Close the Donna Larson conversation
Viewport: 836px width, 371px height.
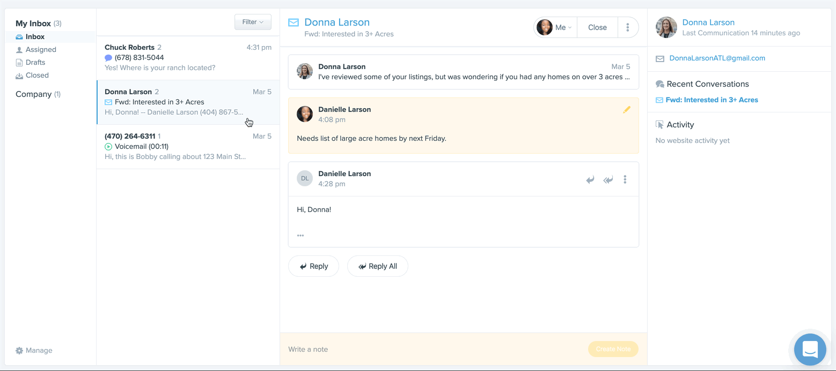coord(597,27)
